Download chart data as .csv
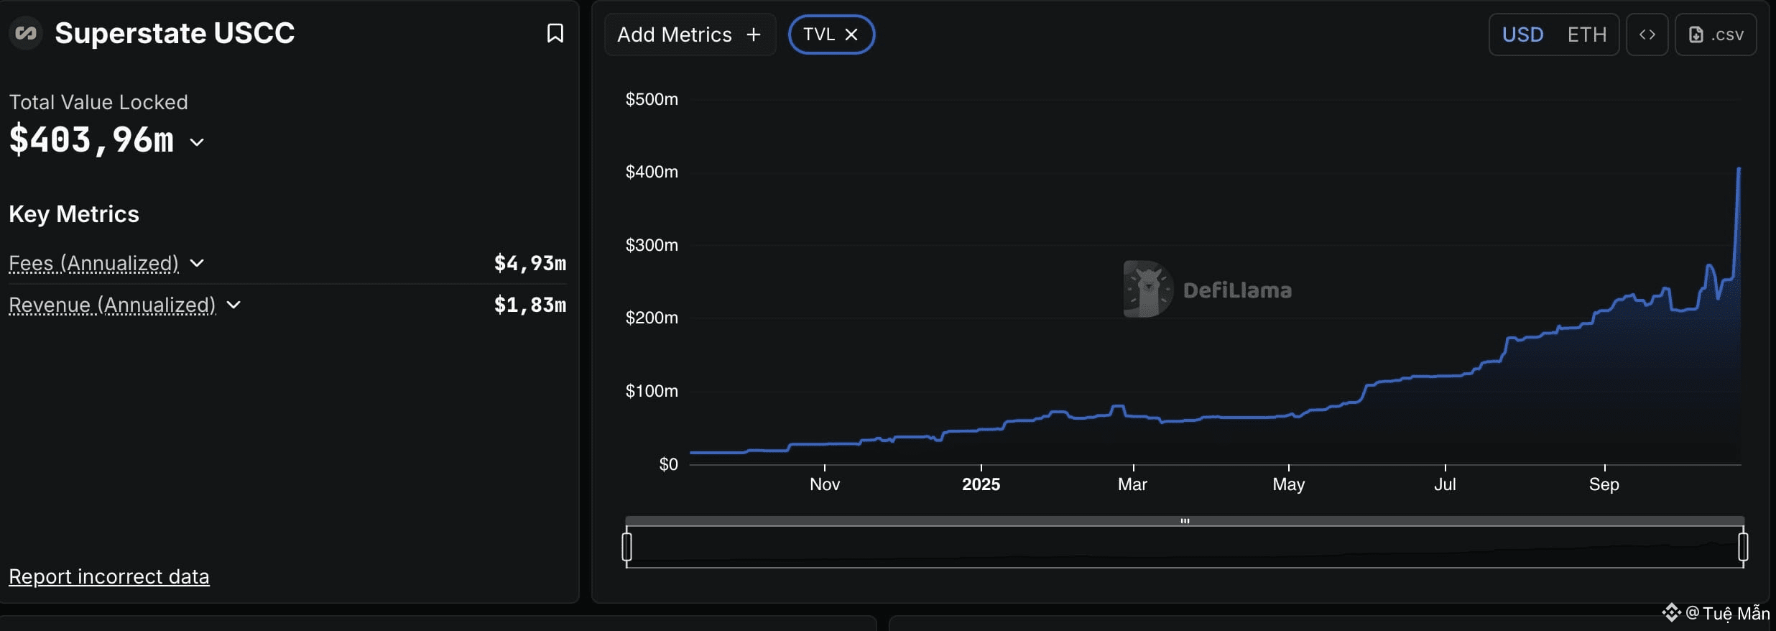 pos(1716,34)
